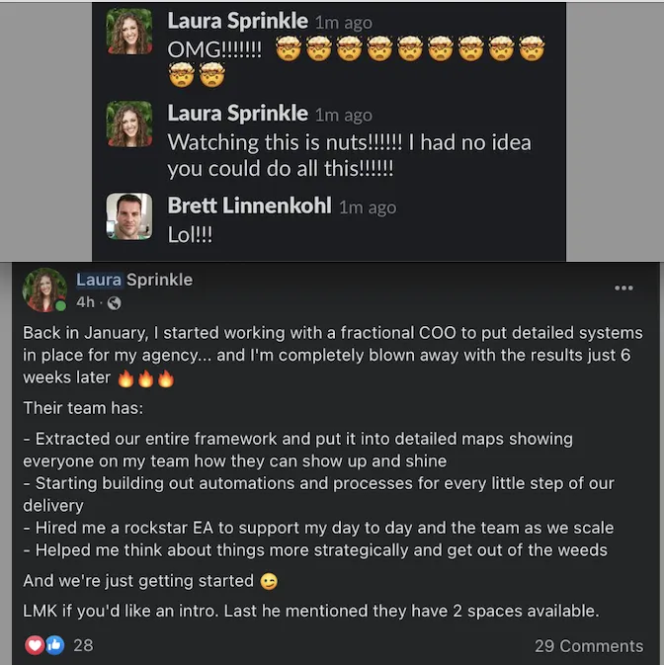Click Laura Sprinkle's name above 'Watching this is nuts'
664x665 pixels.
click(x=238, y=114)
